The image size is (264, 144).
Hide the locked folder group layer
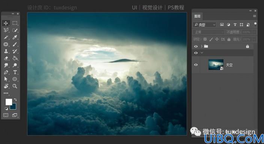196,46
